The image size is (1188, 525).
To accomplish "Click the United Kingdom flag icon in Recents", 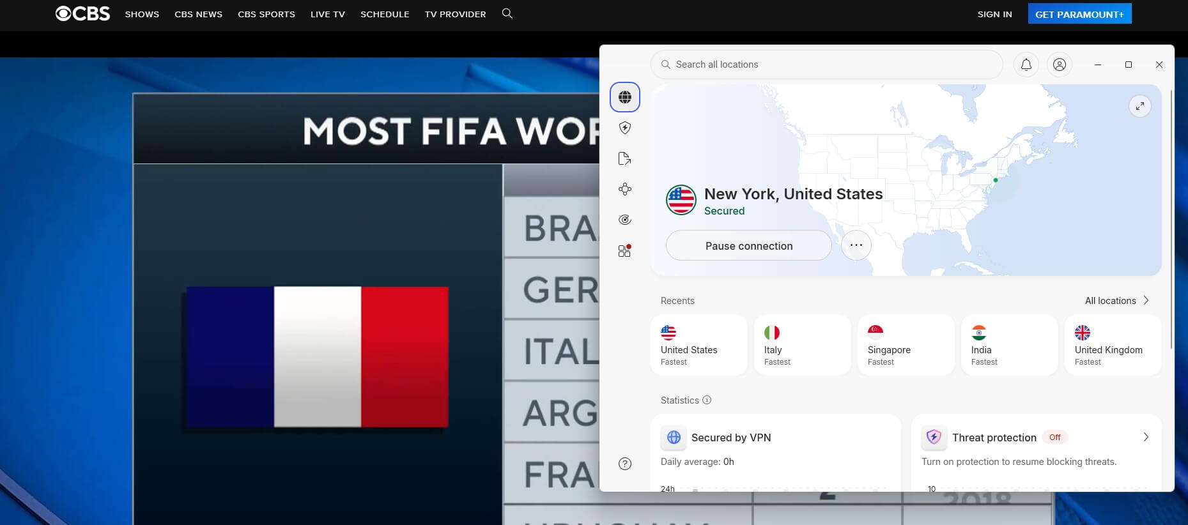I will (x=1083, y=332).
